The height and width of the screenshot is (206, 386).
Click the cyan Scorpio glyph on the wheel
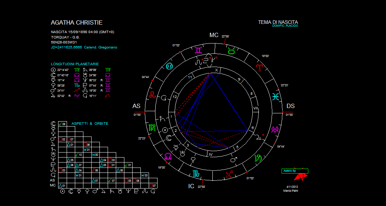click(196, 173)
